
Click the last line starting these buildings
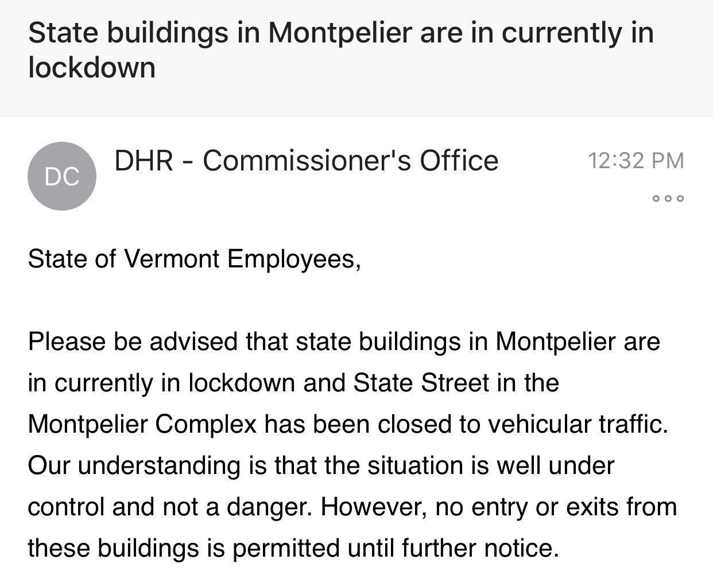(293, 549)
